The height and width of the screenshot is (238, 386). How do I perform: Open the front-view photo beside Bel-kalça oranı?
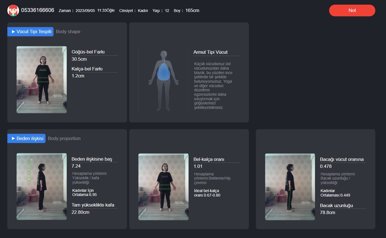click(x=163, y=187)
